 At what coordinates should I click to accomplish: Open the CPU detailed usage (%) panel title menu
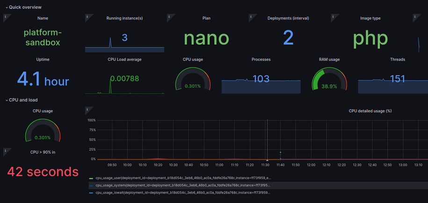click(x=370, y=111)
